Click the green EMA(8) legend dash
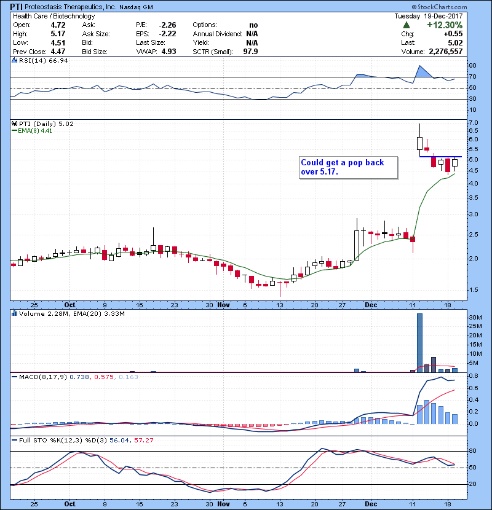Viewport: 492px width, 510px height. tap(15, 131)
